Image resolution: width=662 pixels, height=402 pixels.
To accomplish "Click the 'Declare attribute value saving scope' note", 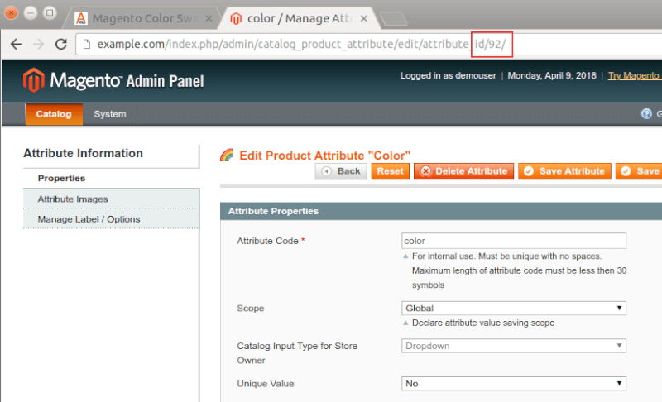I will point(483,323).
